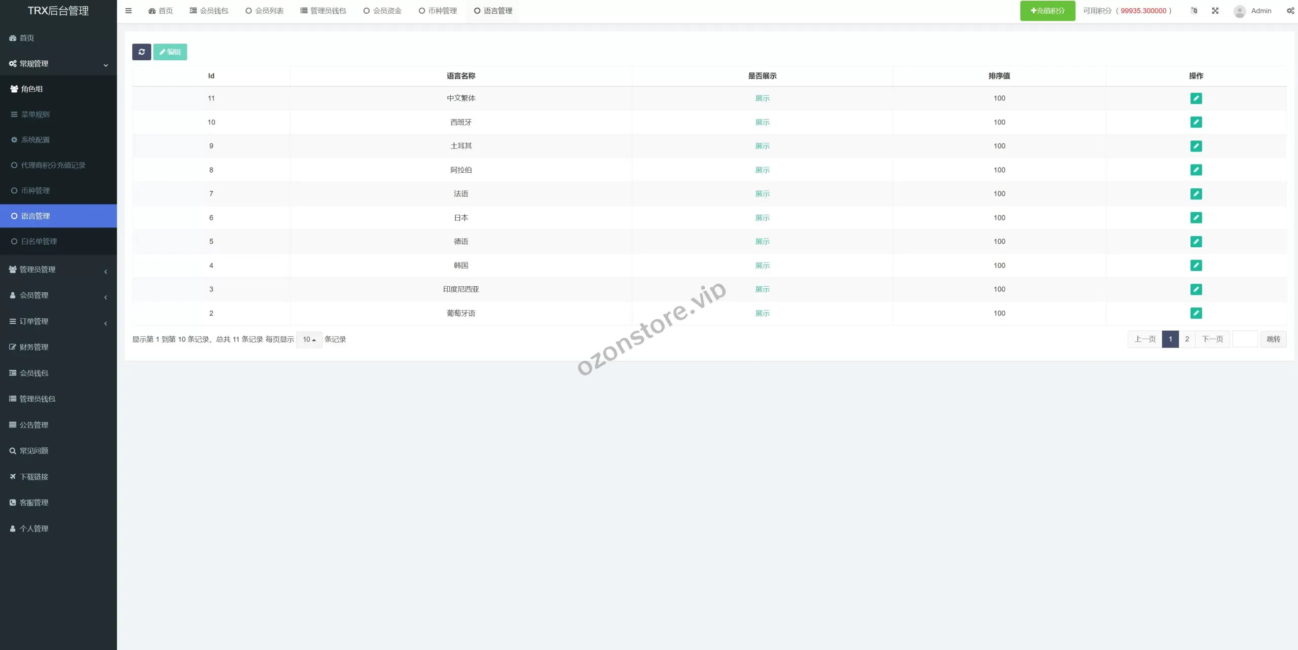Click the 下一页 pagination button

pos(1212,339)
